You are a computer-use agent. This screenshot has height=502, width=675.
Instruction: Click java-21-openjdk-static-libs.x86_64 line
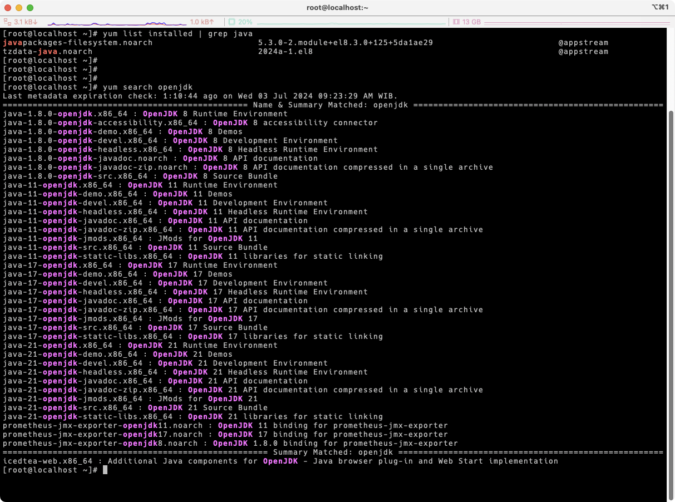point(193,416)
